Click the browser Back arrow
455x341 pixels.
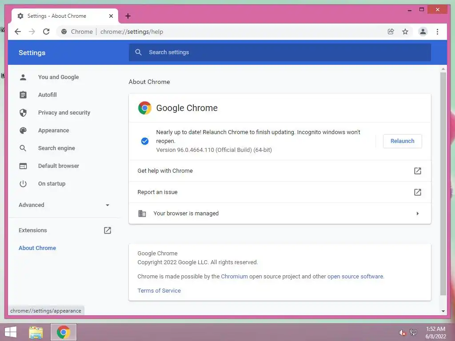pos(18,32)
